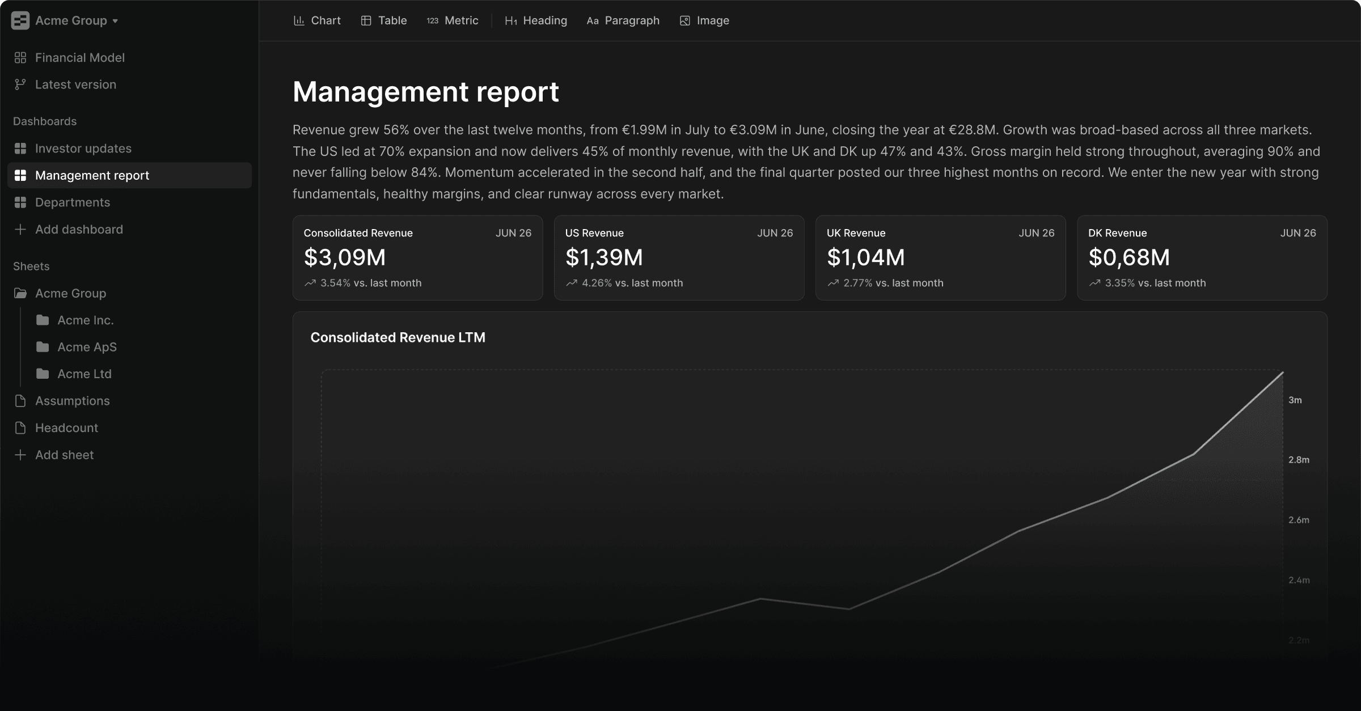Click the Chart bar-graph icon in toolbar
This screenshot has height=711, width=1361.
[299, 20]
